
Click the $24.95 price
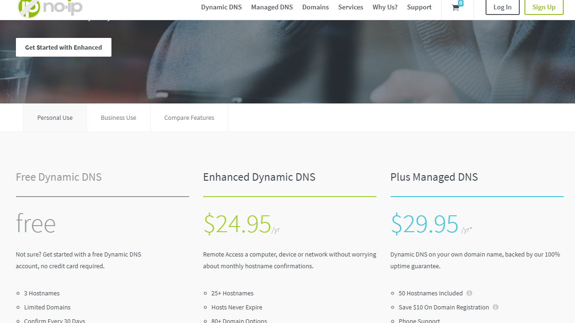[x=237, y=224]
